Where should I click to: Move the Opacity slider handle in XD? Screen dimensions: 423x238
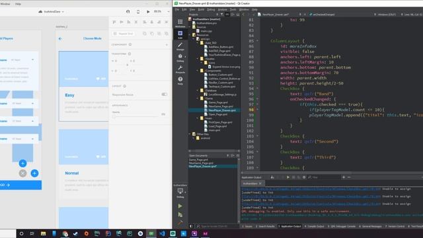114,116
